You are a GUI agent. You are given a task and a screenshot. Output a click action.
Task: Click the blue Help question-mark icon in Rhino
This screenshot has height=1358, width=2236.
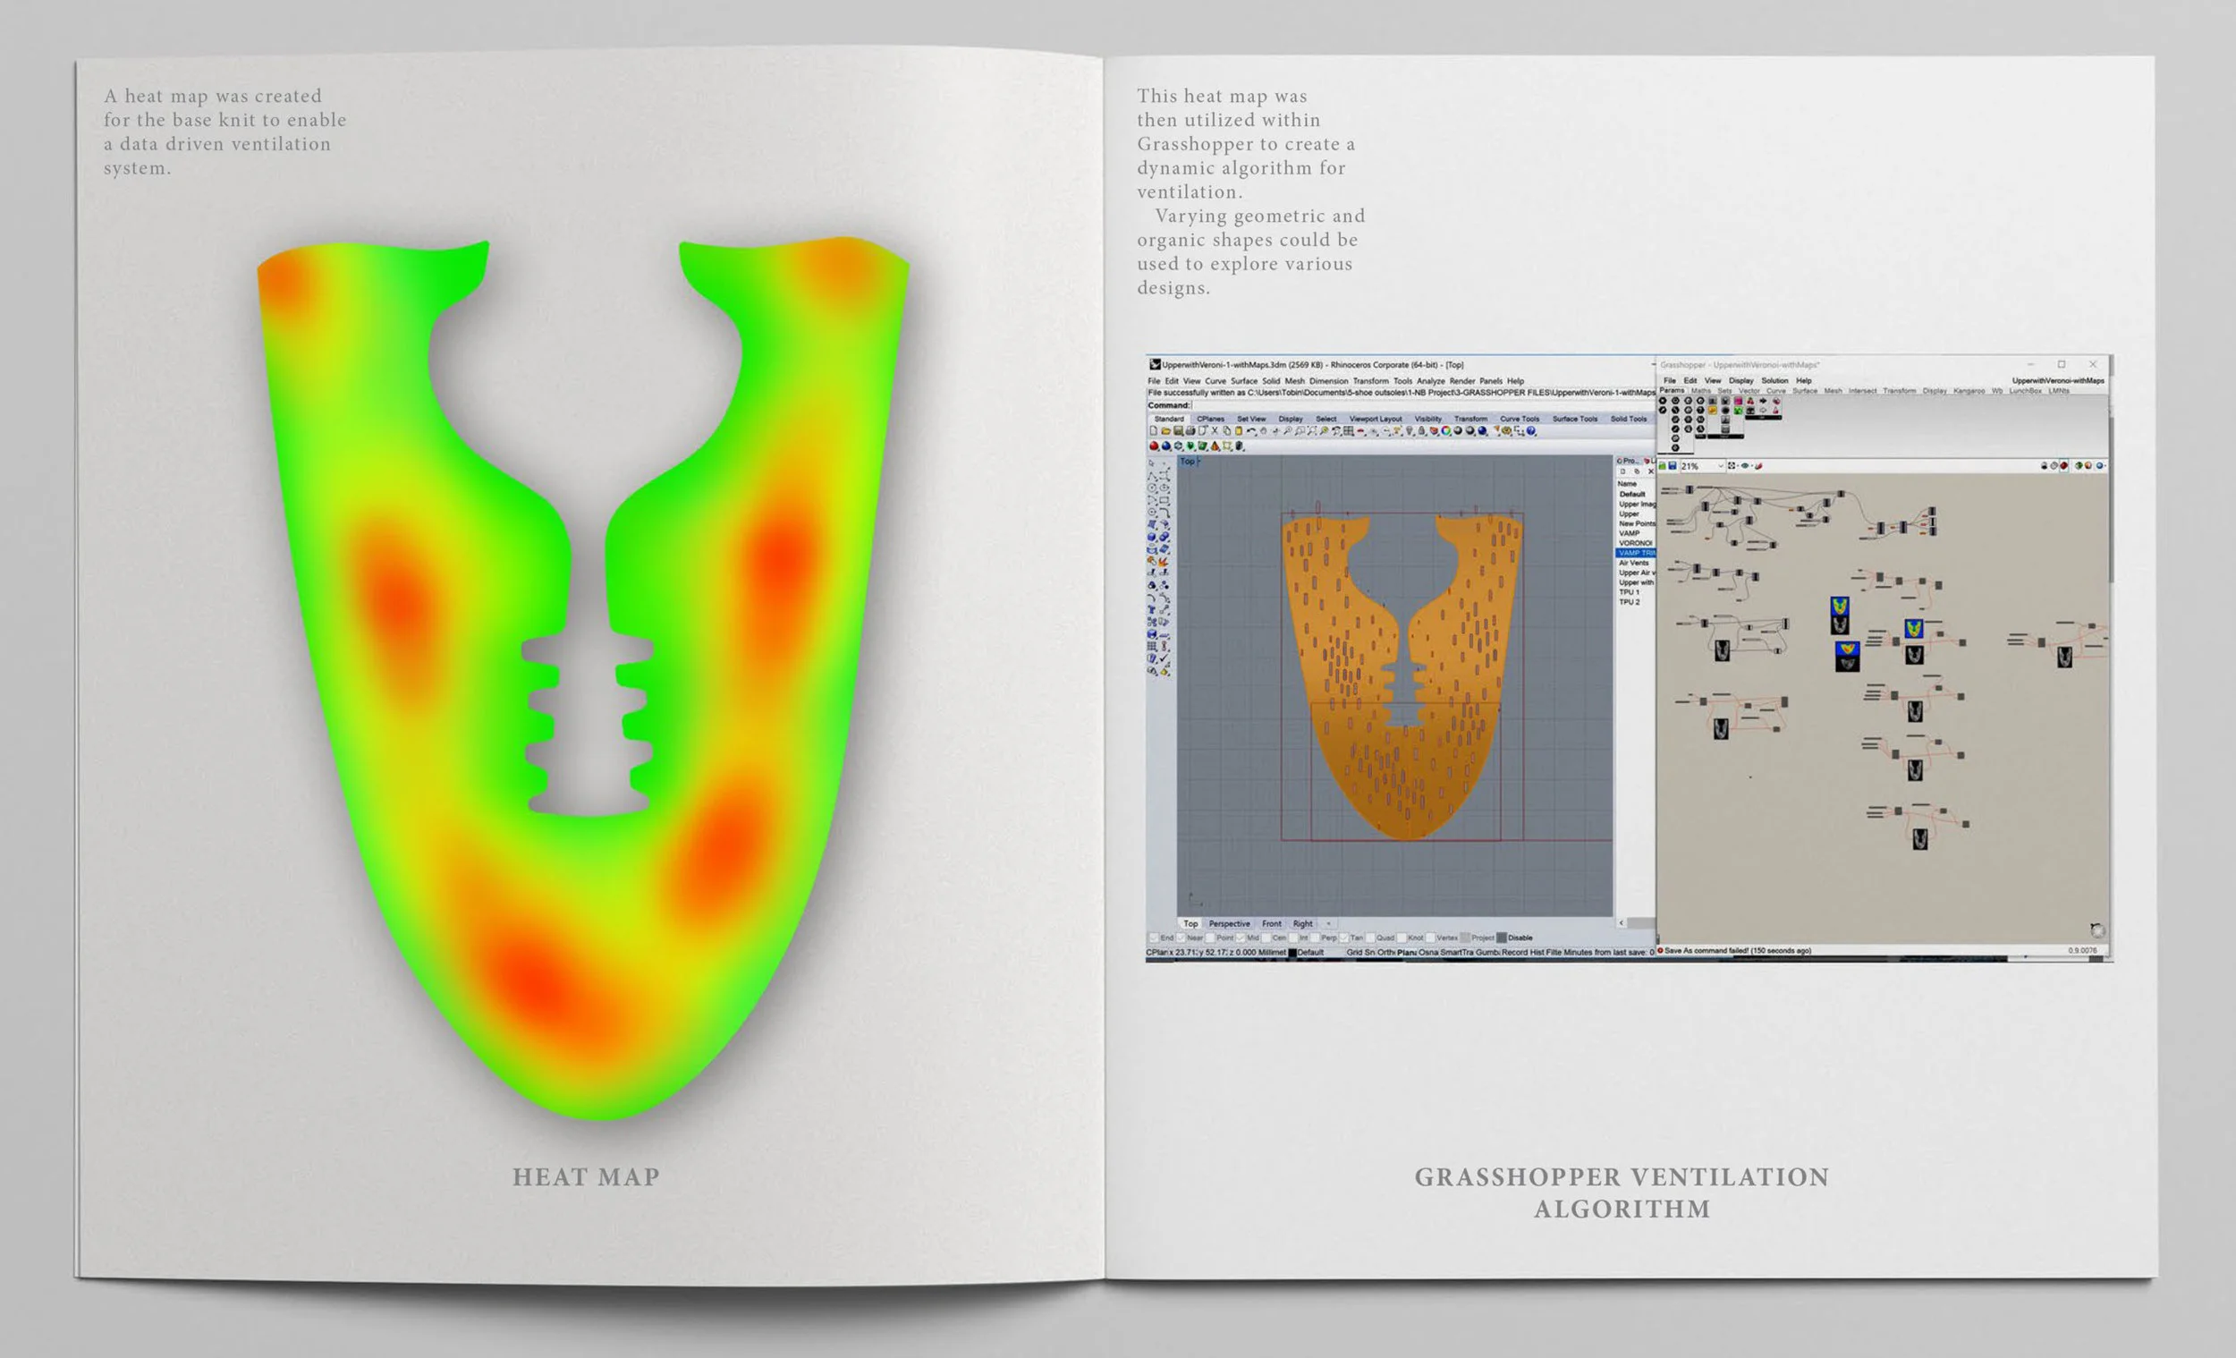tap(1531, 431)
